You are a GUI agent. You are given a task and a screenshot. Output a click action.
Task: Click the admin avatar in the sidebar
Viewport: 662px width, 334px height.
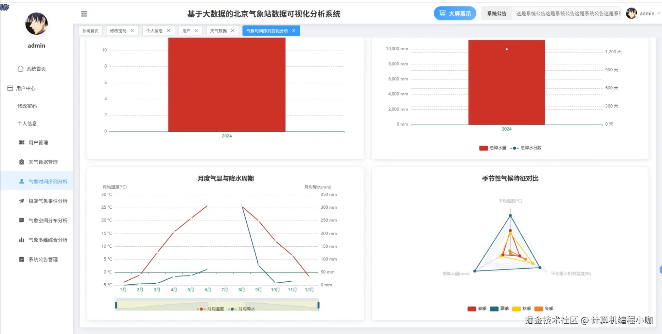click(37, 24)
